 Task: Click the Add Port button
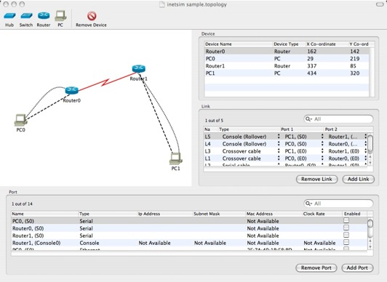point(357,267)
